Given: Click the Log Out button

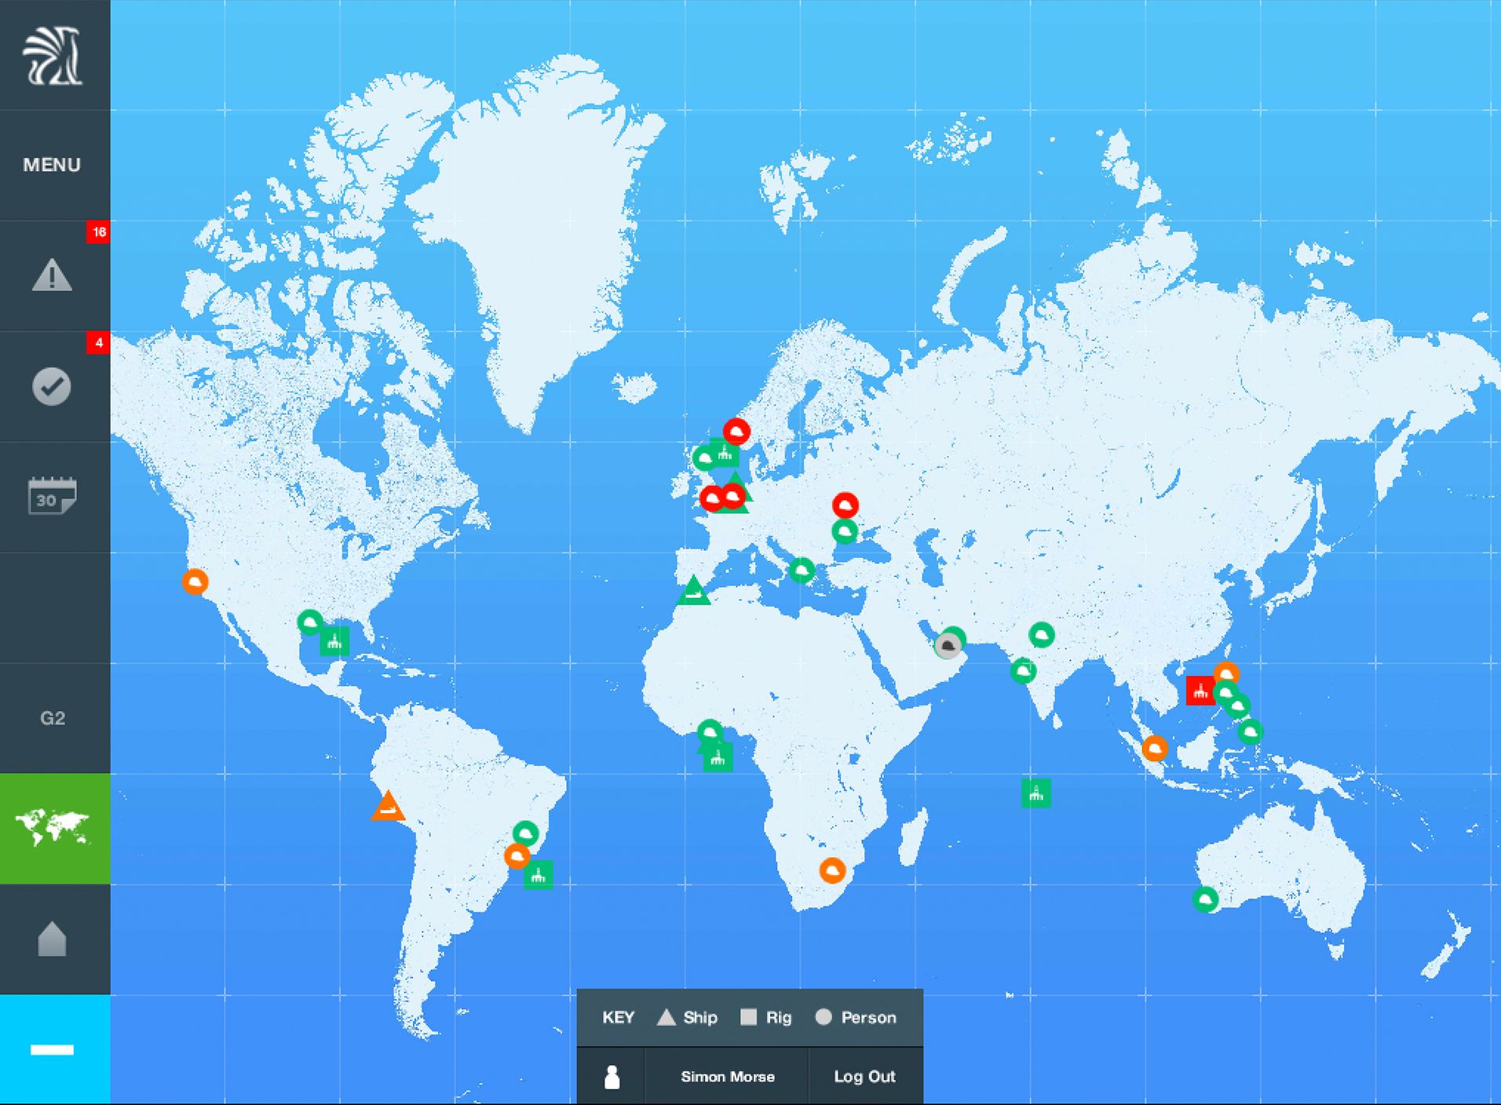Looking at the screenshot, I should [864, 1077].
